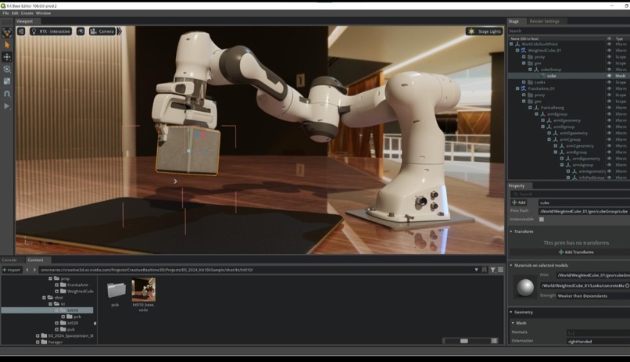This screenshot has width=630, height=362.
Task: Click Add Transforms button
Action: (576, 253)
